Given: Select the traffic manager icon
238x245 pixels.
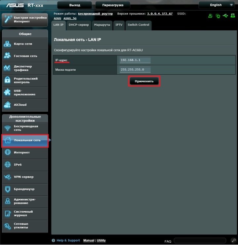Looking at the screenshot, I should point(7,68).
